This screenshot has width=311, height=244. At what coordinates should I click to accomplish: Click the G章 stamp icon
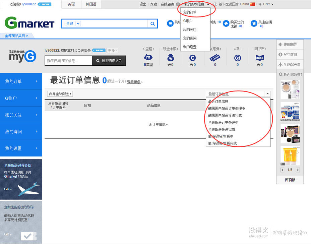[x=237, y=58]
